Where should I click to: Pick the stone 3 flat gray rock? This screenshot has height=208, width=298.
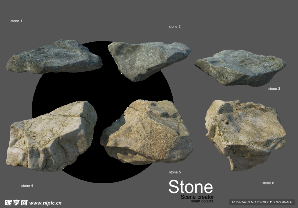pyautogui.click(x=240, y=68)
